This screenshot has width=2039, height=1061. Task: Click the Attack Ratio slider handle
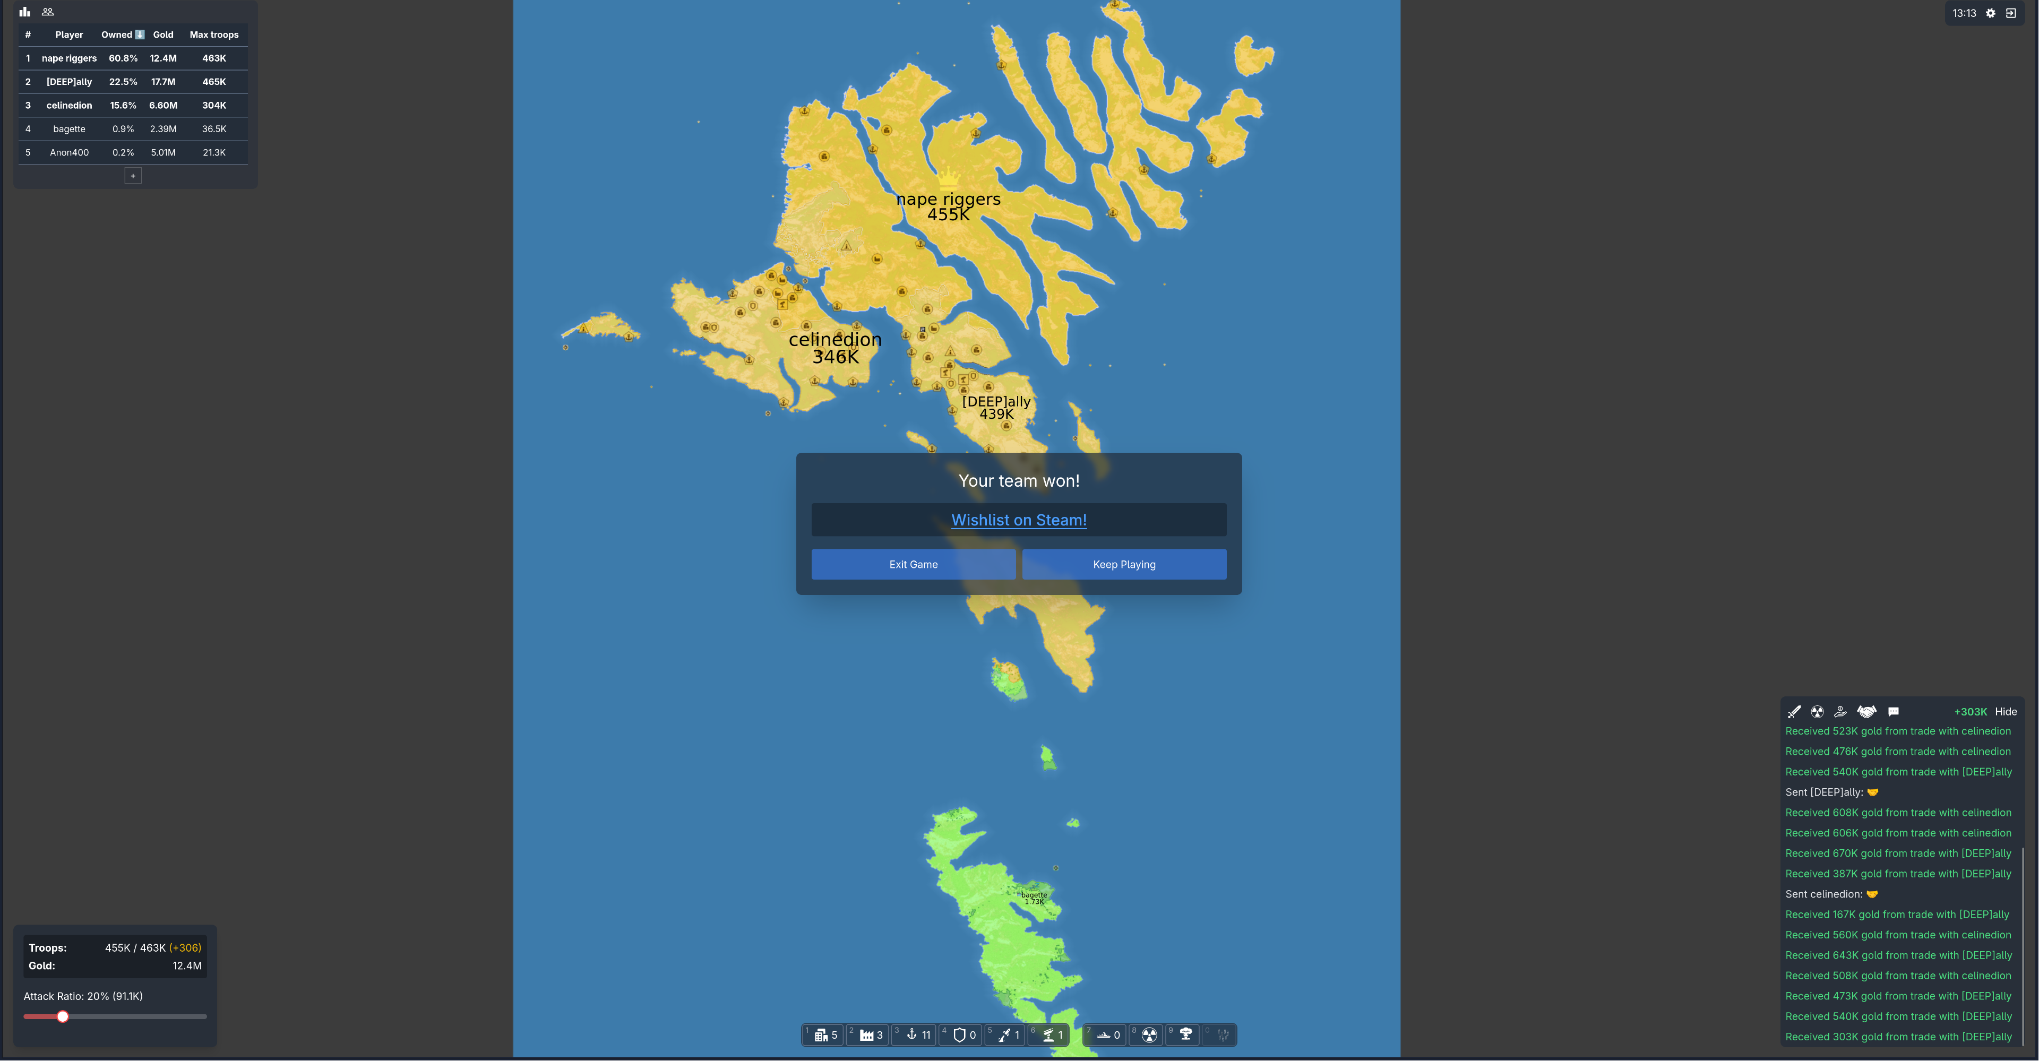(63, 1016)
